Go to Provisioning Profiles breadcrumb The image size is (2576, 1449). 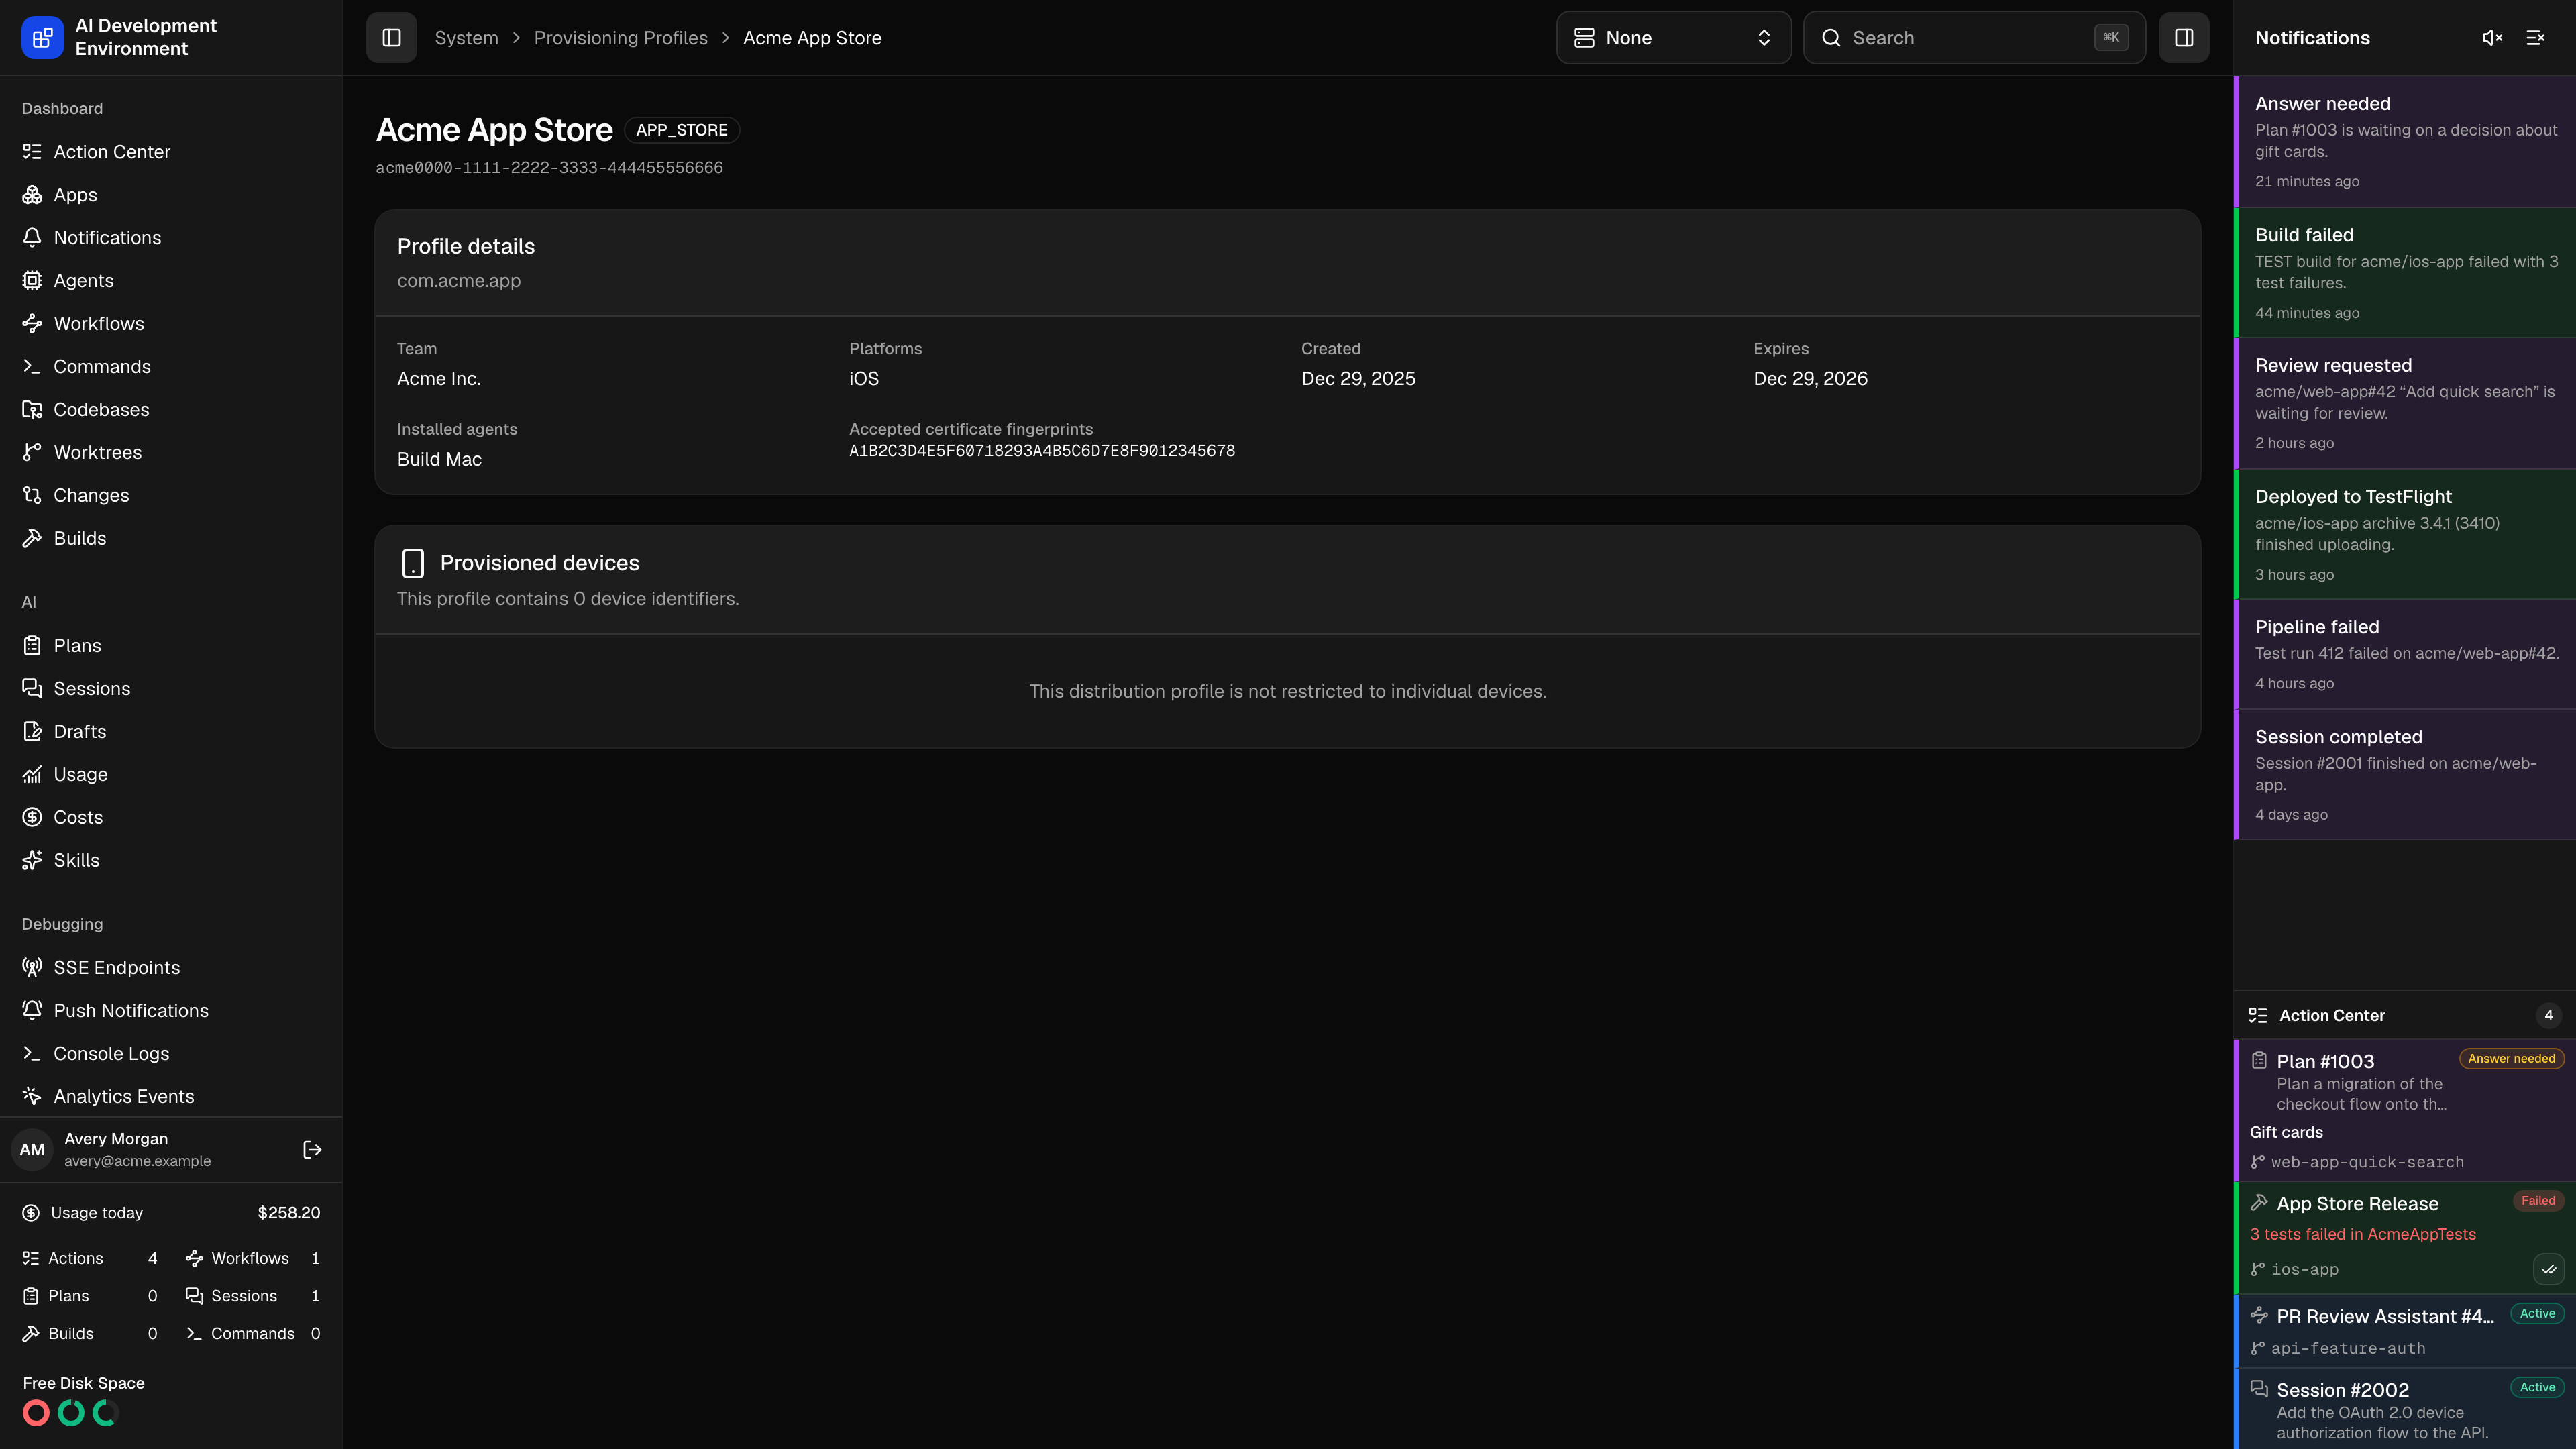[x=620, y=38]
